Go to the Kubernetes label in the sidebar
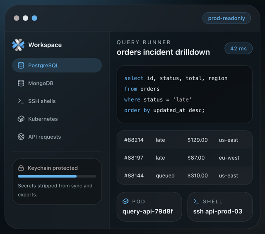This screenshot has width=265, height=234. pyautogui.click(x=43, y=119)
